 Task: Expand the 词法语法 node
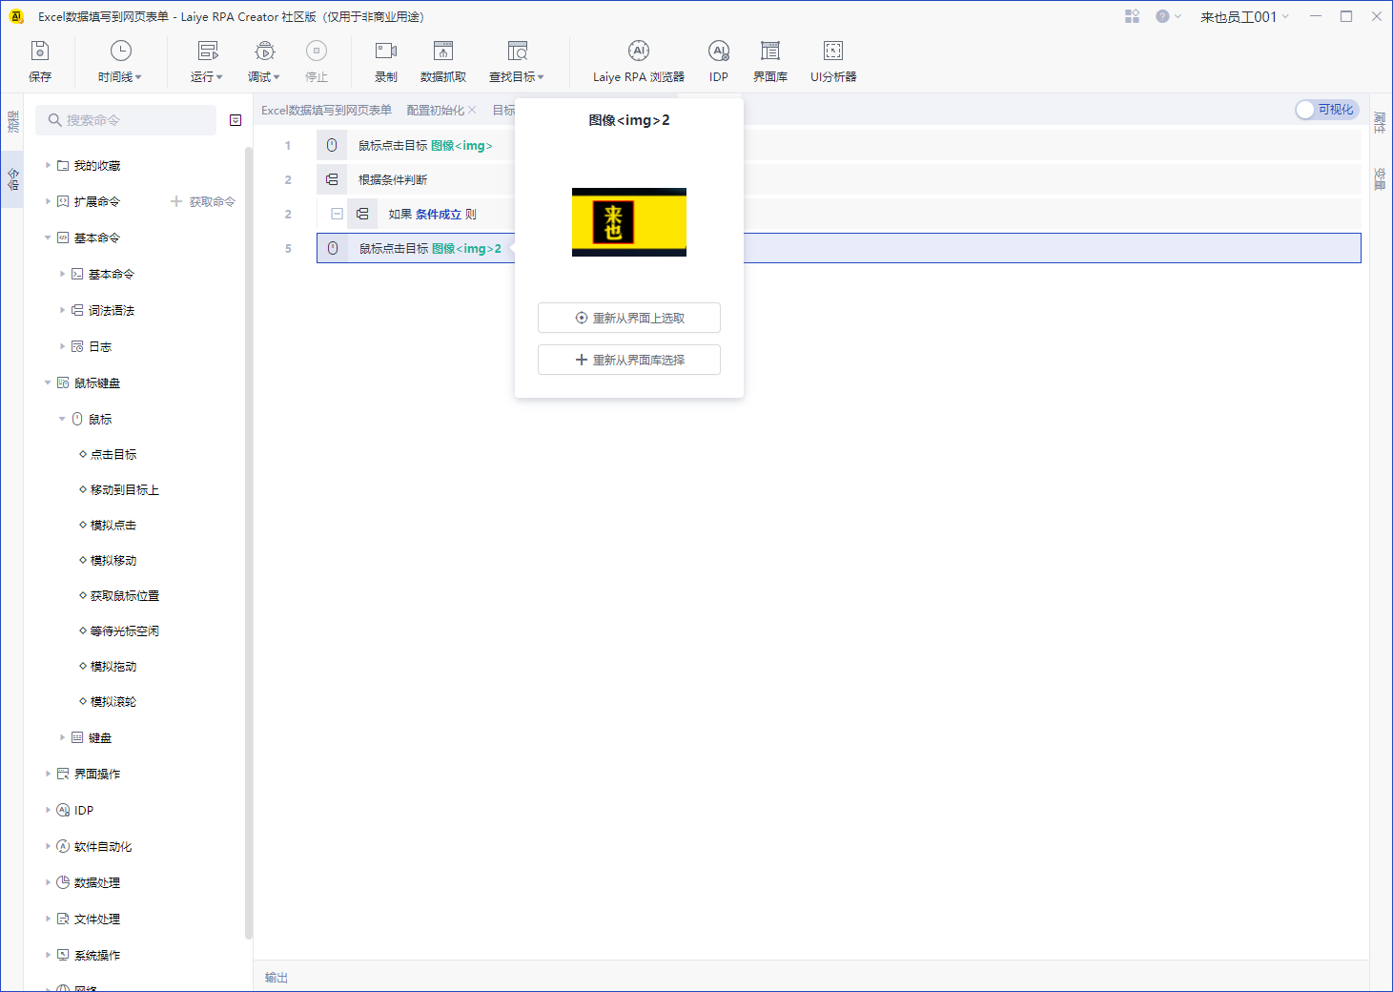(62, 310)
